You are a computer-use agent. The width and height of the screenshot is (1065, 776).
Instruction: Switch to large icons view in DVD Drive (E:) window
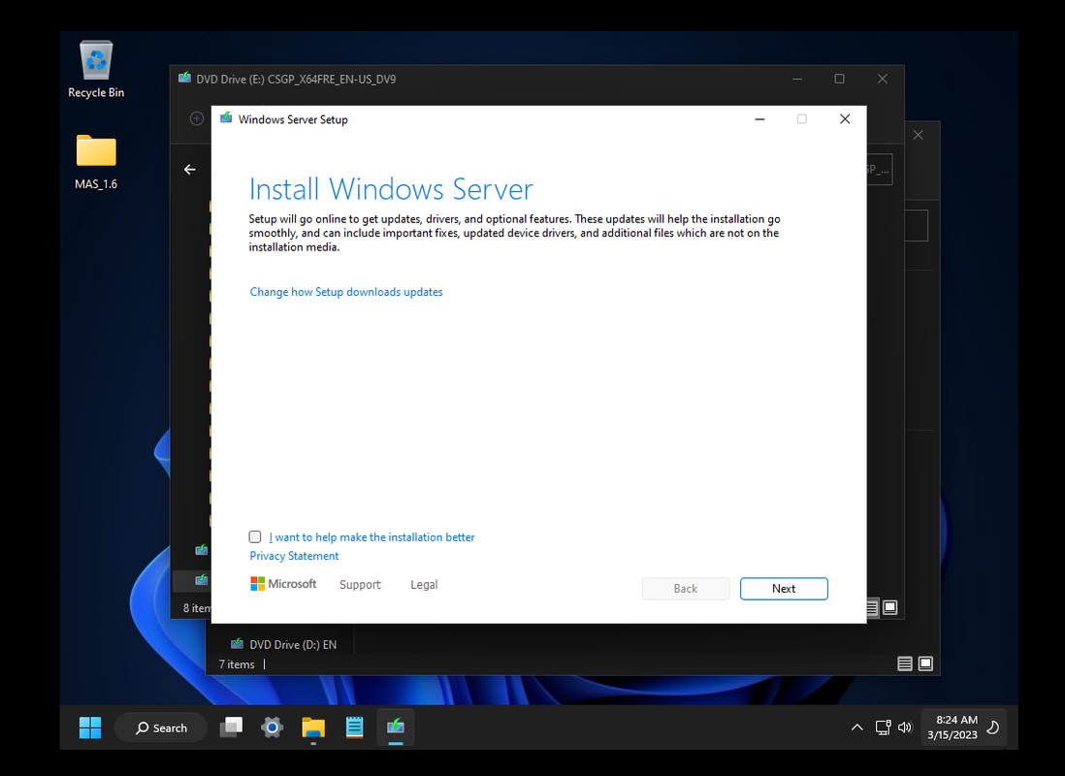(889, 607)
